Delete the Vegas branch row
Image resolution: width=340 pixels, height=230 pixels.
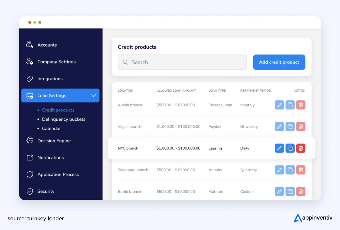pos(301,127)
